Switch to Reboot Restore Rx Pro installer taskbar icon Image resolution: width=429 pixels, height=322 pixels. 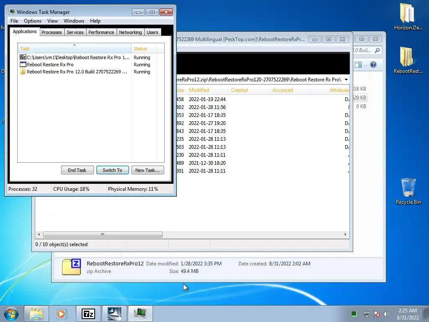pyautogui.click(x=114, y=314)
